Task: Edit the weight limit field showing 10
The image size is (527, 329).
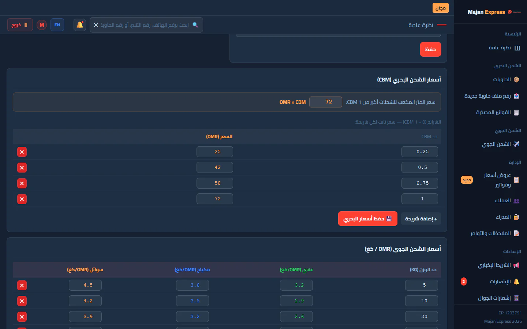Action: click(422, 301)
